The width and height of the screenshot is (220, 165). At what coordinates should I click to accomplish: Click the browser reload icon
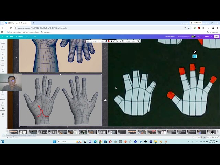(x=11, y=28)
